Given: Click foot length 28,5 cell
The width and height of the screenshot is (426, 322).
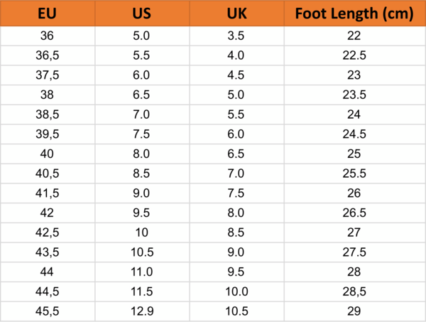Looking at the screenshot, I should [x=354, y=291].
